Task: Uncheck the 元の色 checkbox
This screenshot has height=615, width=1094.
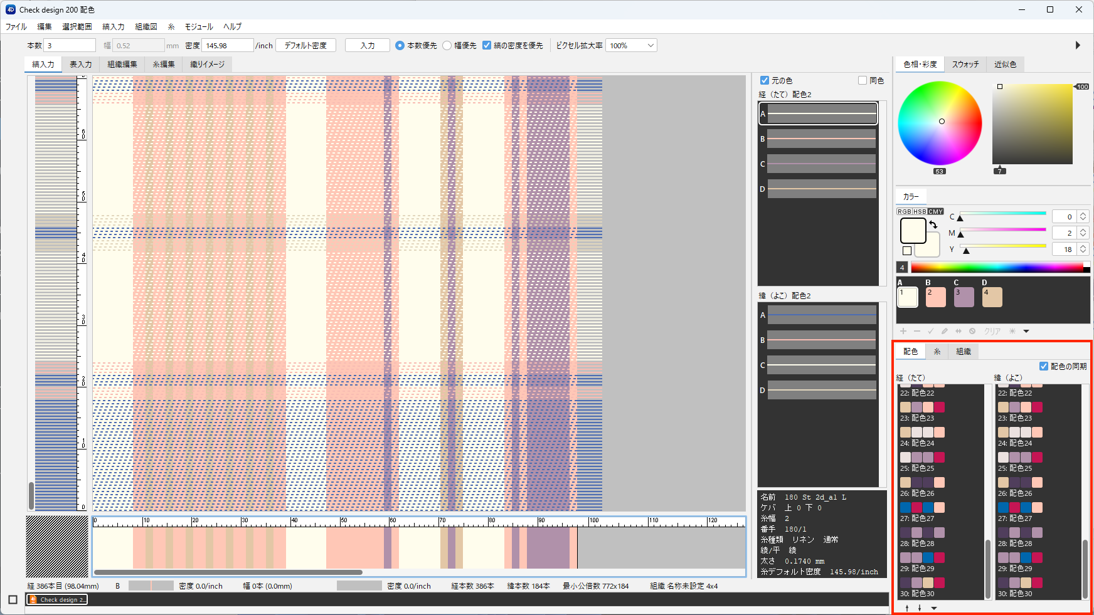Action: click(x=765, y=80)
